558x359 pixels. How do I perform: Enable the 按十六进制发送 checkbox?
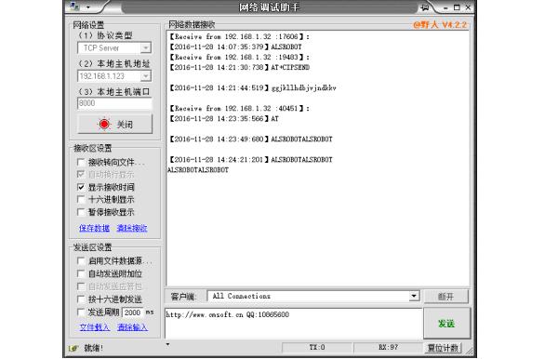(81, 299)
